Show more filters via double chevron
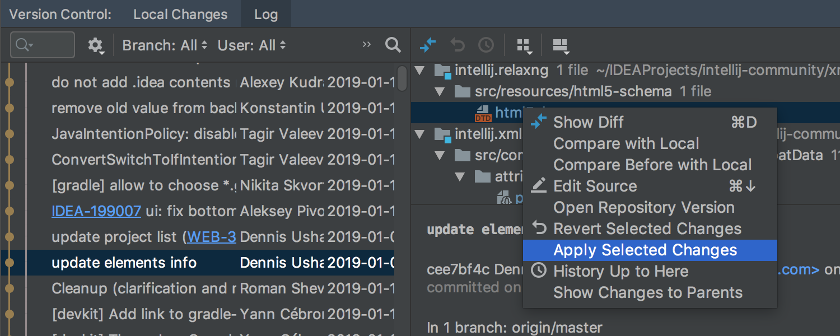Image resolution: width=840 pixels, height=336 pixels. tap(367, 44)
